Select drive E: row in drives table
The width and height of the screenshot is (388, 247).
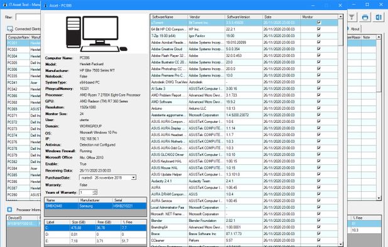tap(95, 241)
